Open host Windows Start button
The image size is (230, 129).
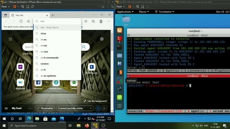(x=4, y=126)
